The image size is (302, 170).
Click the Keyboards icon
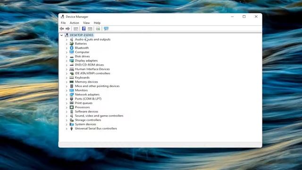click(x=71, y=77)
